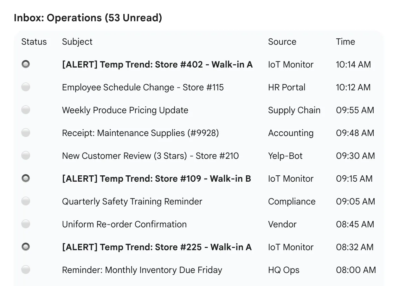Click the Inbox: Operations heading
400x286 pixels.
[88, 17]
